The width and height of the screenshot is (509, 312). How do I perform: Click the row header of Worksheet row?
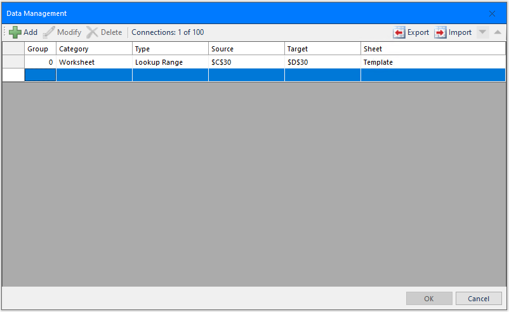click(x=13, y=62)
